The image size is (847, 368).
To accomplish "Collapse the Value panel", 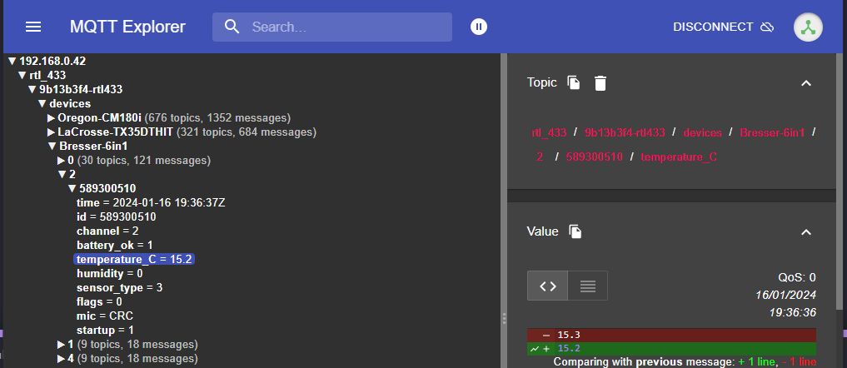I will [805, 231].
